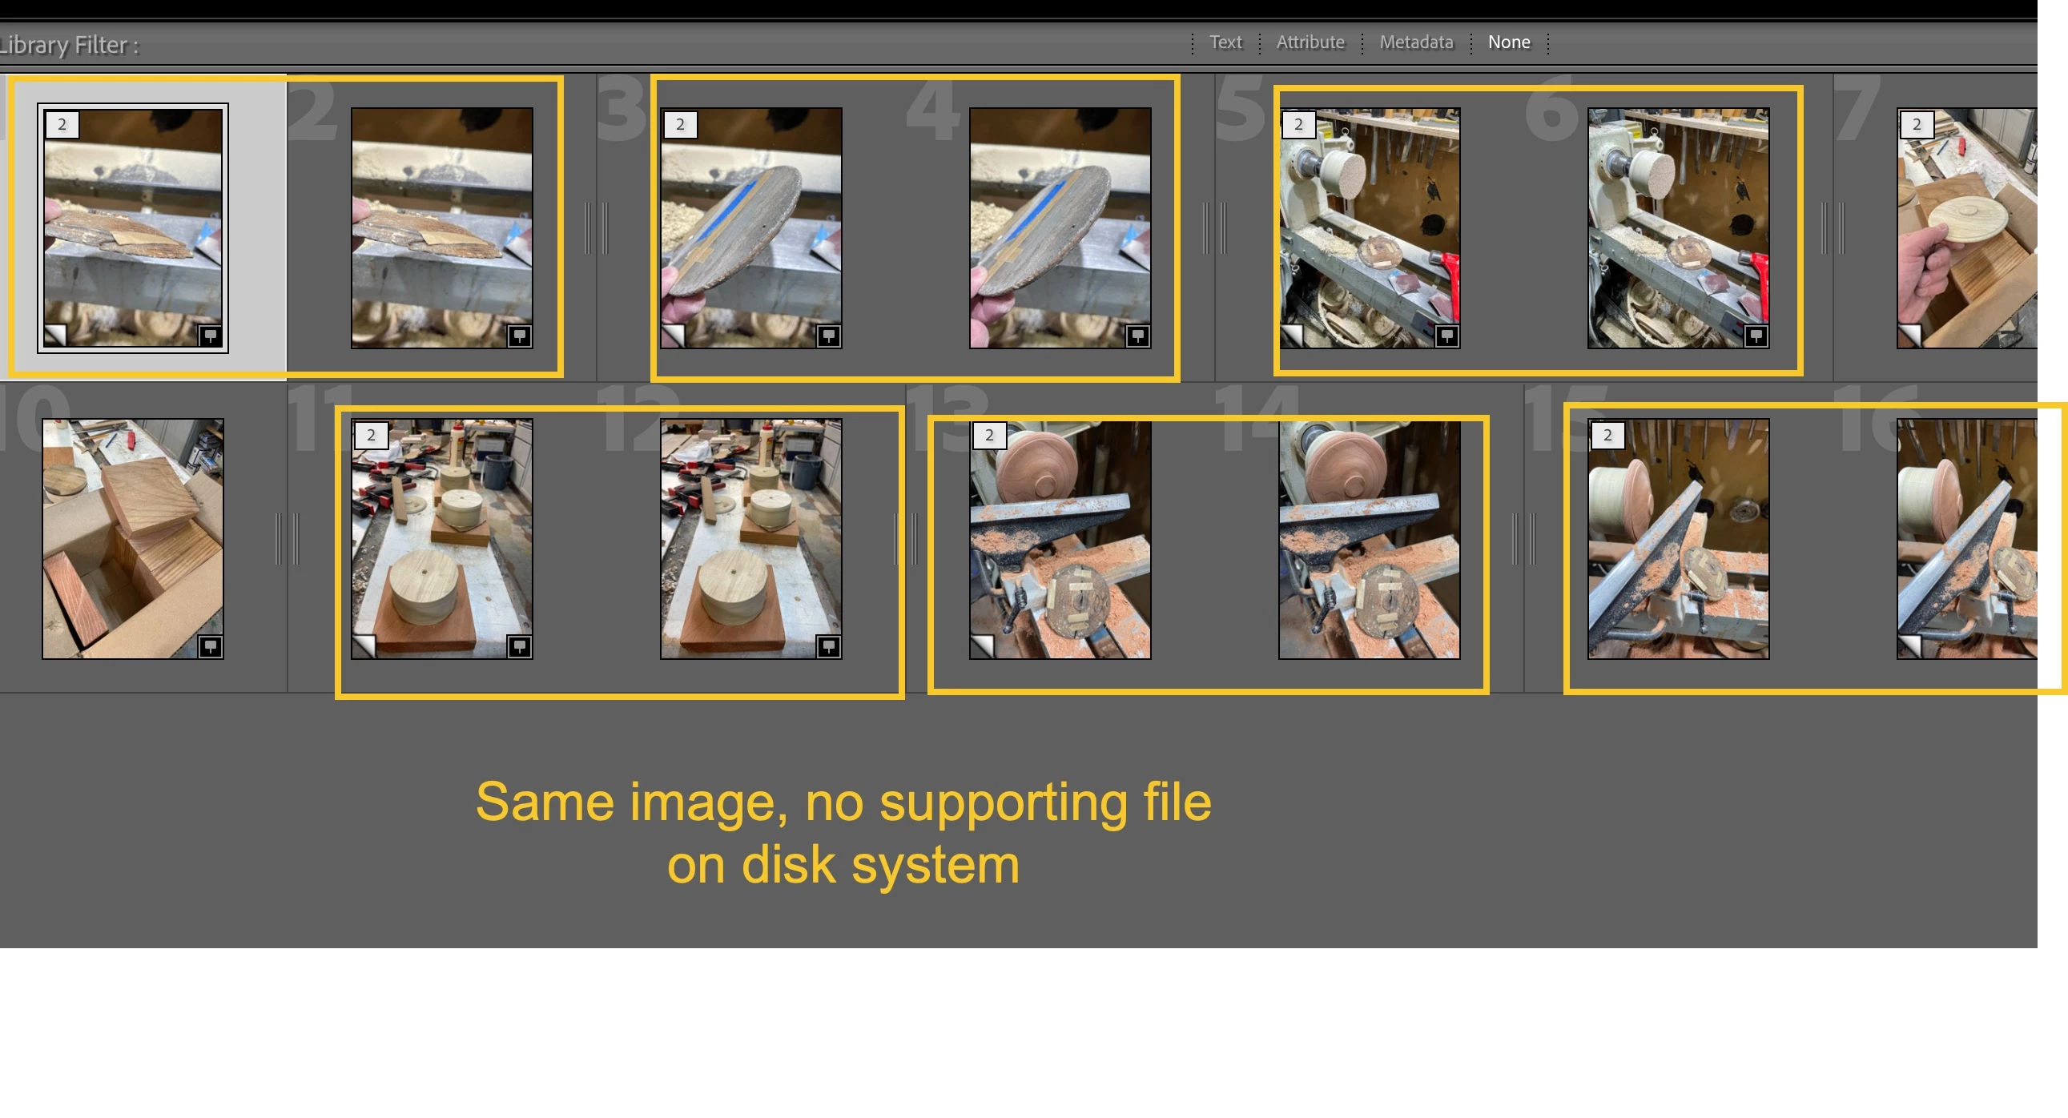Click comment badge on wood blocks thumbnail in cell 10

[x=211, y=646]
